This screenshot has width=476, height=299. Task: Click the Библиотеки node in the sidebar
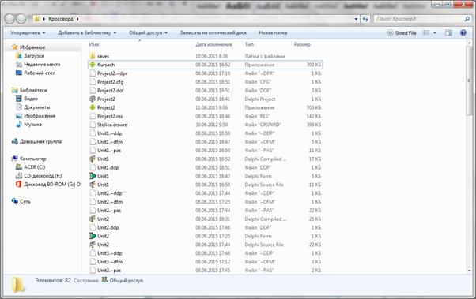coord(29,90)
